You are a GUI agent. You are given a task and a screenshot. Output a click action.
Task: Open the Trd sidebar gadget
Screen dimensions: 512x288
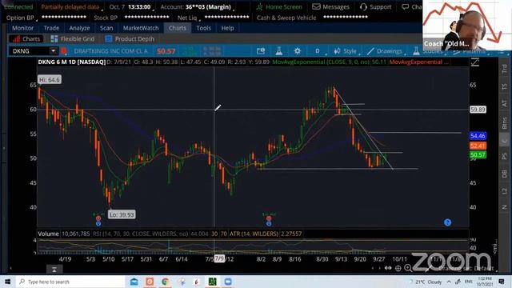(505, 69)
